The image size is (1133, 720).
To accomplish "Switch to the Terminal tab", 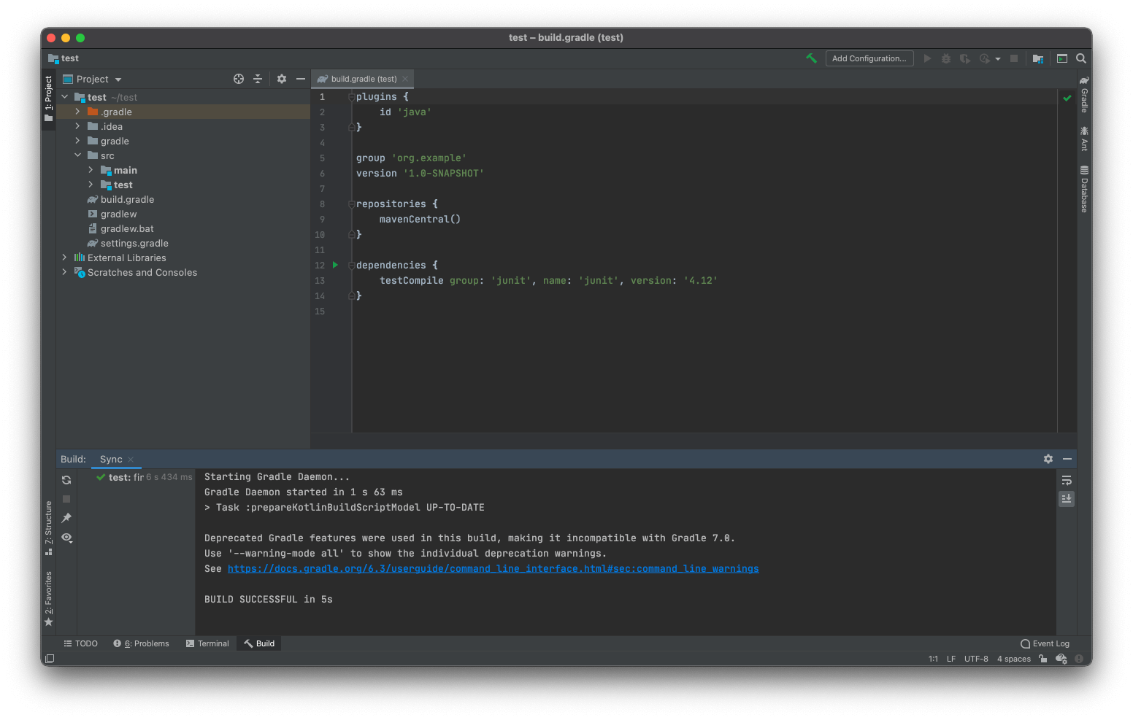I will click(208, 643).
